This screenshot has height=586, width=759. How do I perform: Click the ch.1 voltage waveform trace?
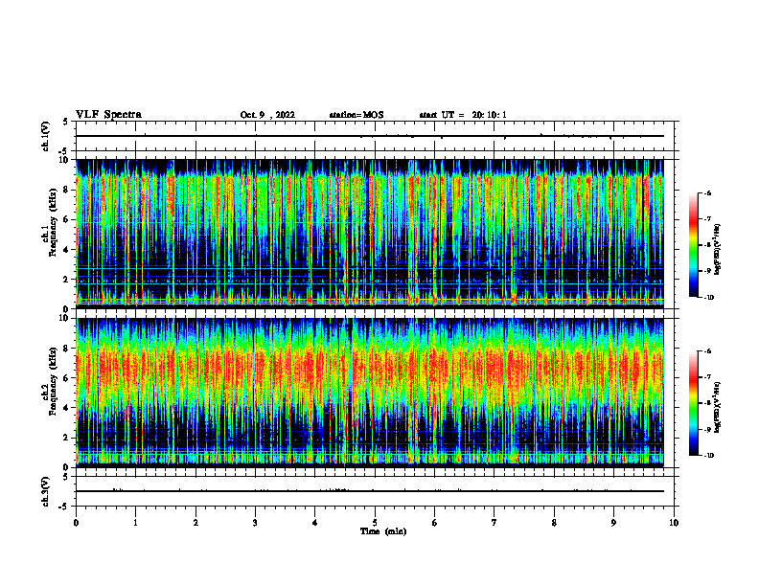370,136
